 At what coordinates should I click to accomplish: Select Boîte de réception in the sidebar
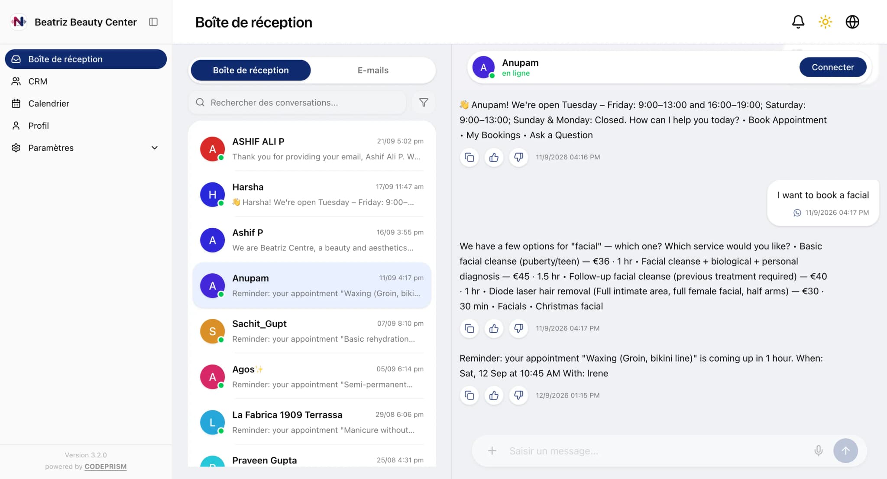tap(86, 59)
